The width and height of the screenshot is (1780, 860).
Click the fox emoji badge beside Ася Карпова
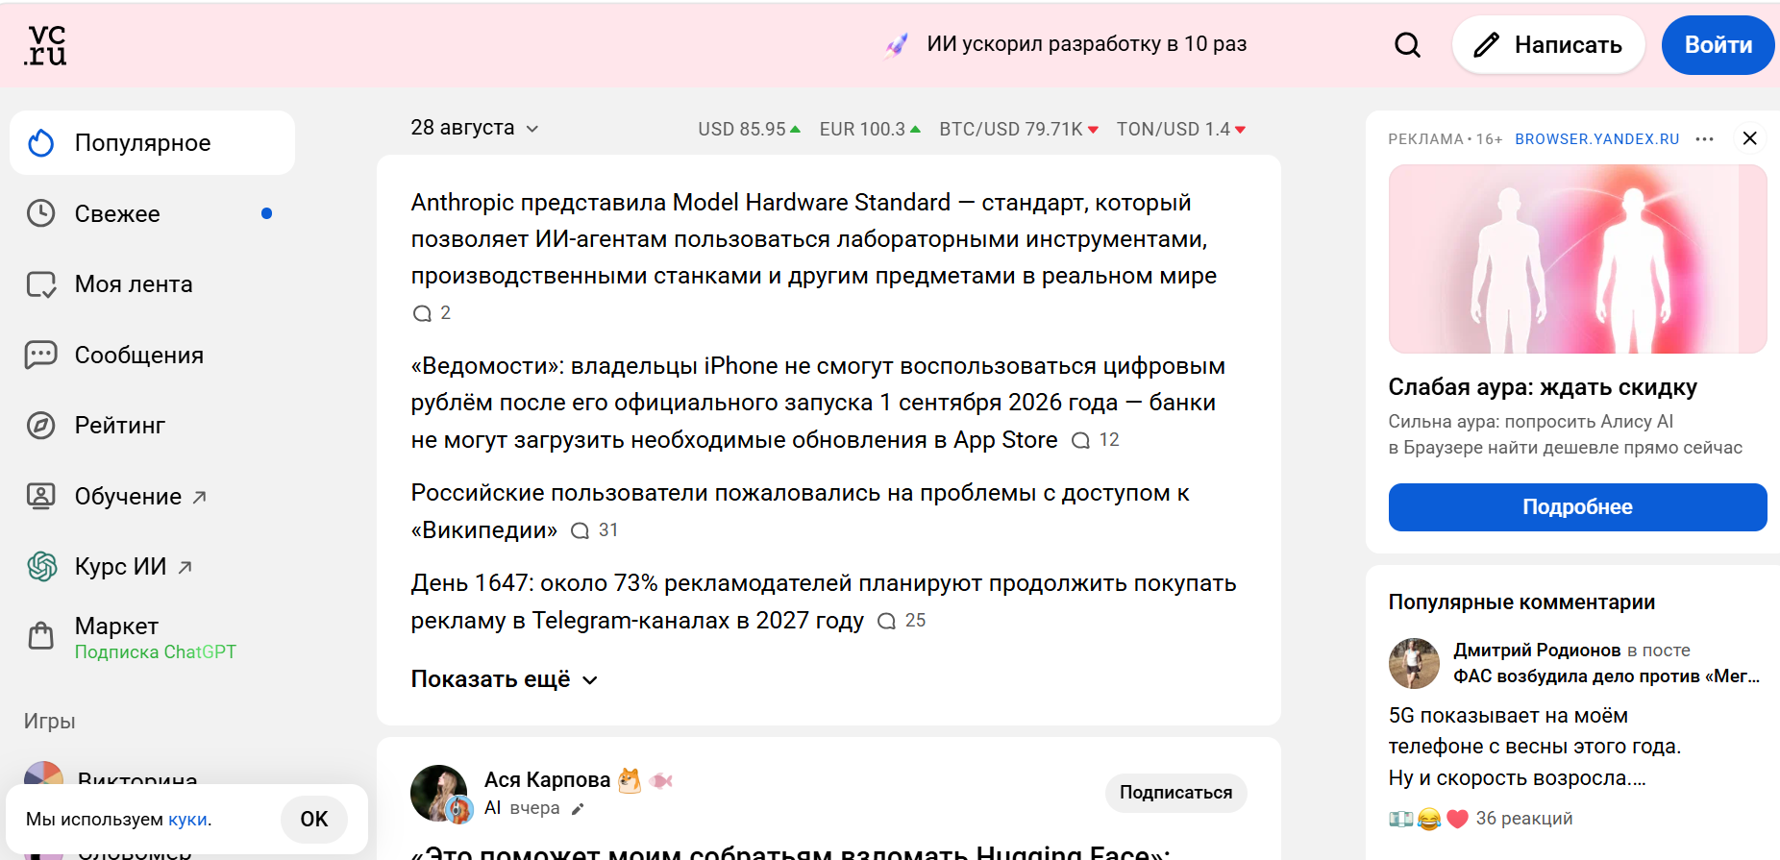point(630,780)
